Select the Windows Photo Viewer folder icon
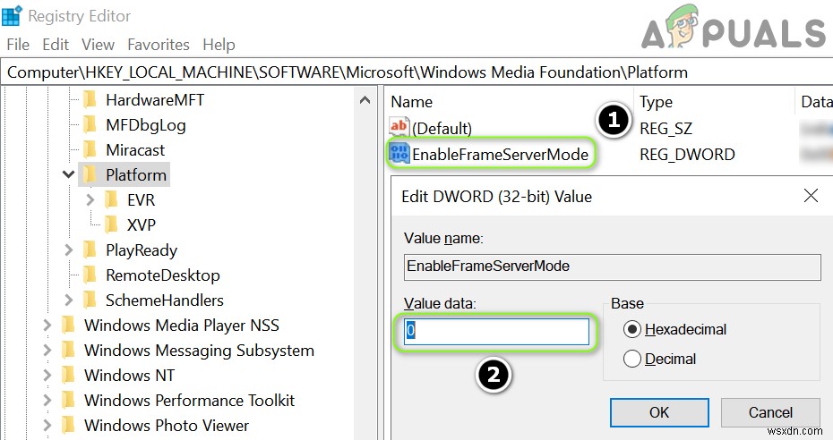Image resolution: width=833 pixels, height=440 pixels. (68, 425)
